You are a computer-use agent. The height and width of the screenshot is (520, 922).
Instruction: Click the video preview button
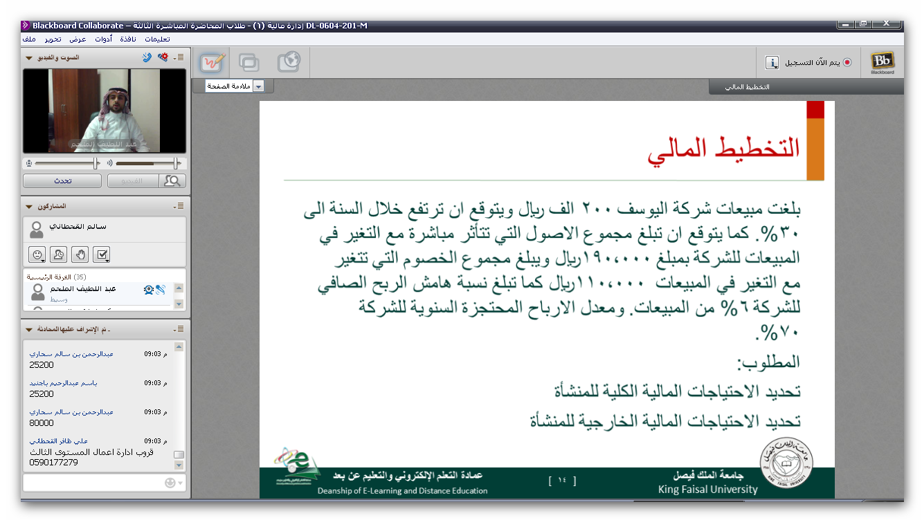coord(172,180)
